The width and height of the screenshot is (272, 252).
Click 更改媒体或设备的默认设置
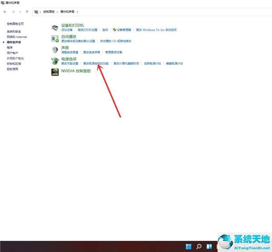tap(78, 41)
